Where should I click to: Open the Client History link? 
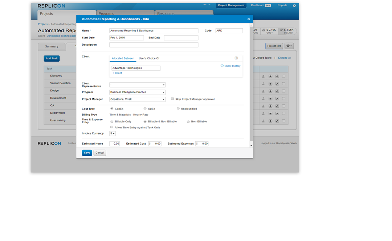tap(230, 66)
